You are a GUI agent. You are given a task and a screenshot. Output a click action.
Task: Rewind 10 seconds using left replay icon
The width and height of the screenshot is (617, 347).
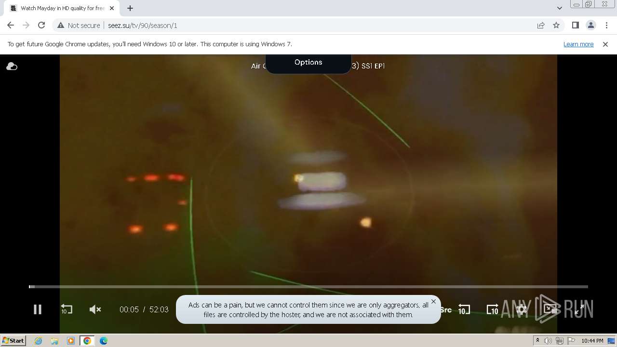click(x=67, y=309)
